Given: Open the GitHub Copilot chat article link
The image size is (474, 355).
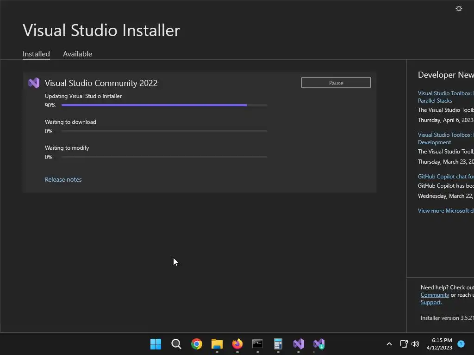Looking at the screenshot, I should 446,176.
